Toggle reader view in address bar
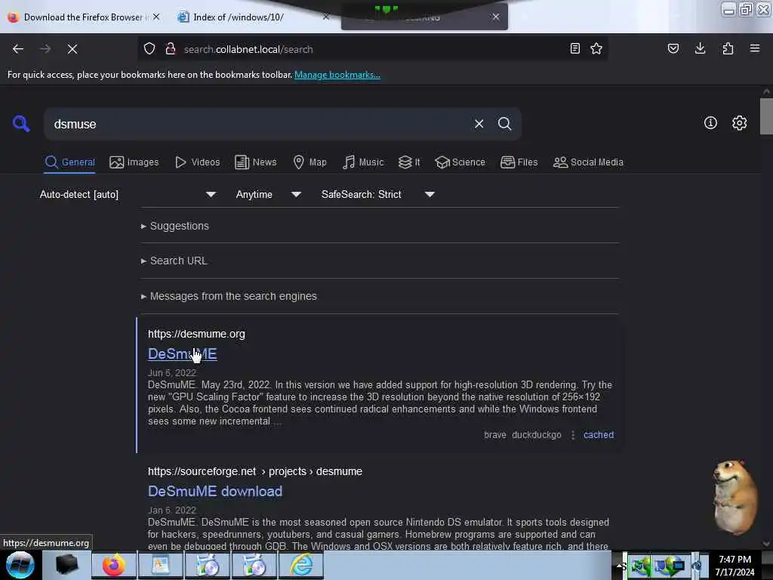Viewport: 773px width, 580px height. [574, 48]
